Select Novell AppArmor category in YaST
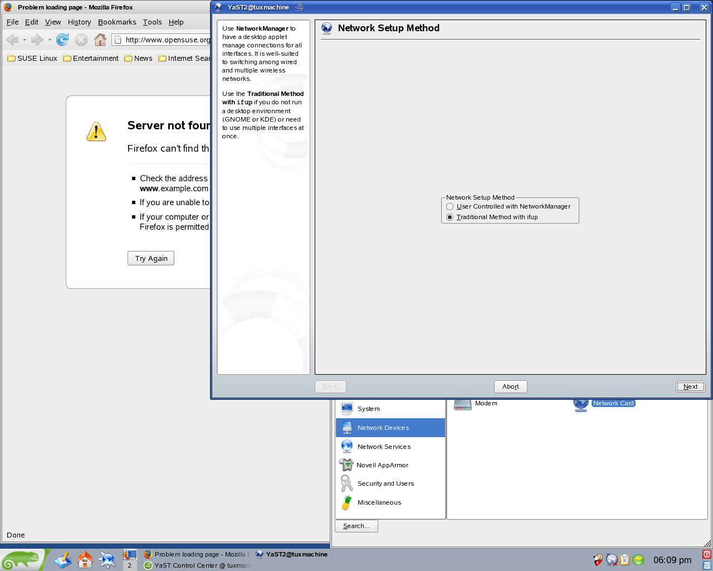Image resolution: width=713 pixels, height=571 pixels. tap(390, 465)
